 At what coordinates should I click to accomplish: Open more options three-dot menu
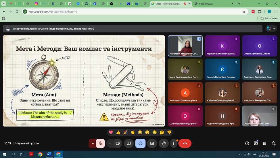click(173, 143)
